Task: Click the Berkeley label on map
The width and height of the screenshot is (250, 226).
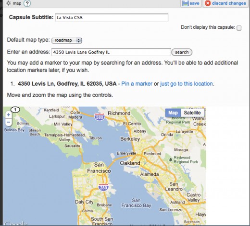Action: tap(130, 139)
